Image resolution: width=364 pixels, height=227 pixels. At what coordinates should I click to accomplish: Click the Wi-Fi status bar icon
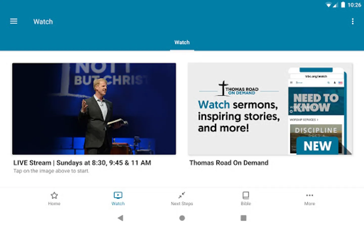328,5
